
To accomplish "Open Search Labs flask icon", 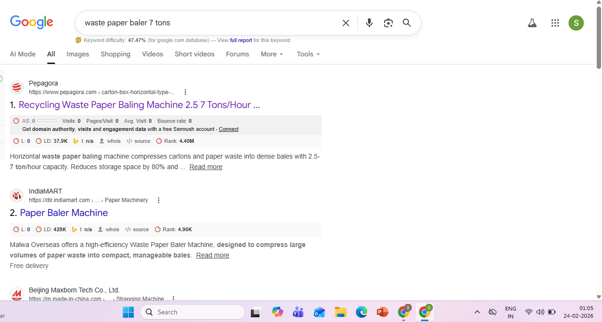I will point(532,23).
